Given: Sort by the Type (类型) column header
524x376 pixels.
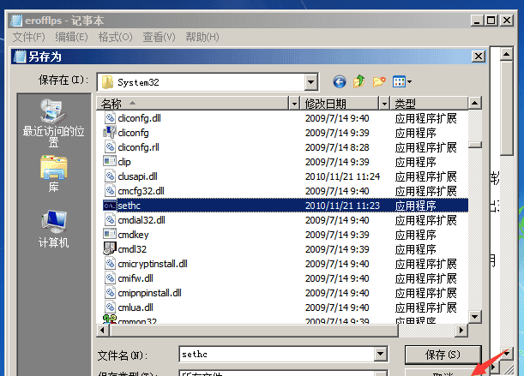Looking at the screenshot, I should click(429, 104).
